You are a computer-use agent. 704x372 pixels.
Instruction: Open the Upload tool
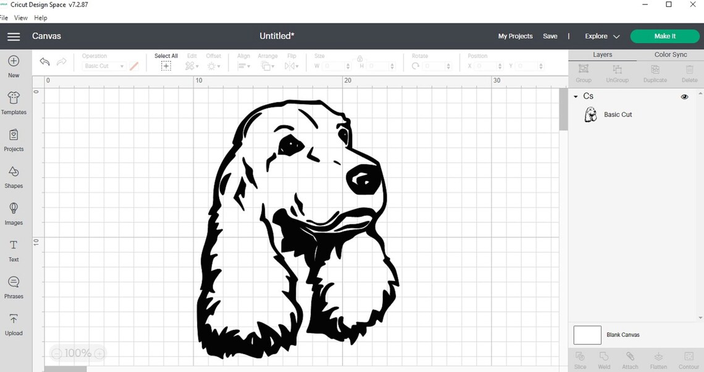click(x=14, y=323)
